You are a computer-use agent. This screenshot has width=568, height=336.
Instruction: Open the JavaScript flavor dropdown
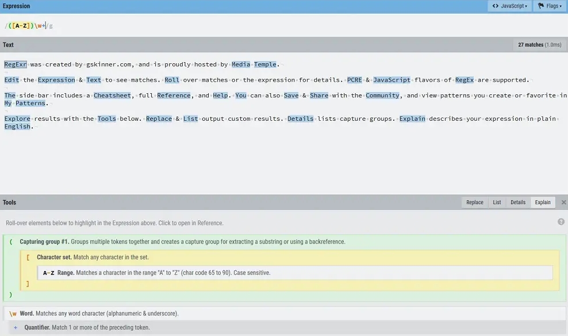click(509, 6)
